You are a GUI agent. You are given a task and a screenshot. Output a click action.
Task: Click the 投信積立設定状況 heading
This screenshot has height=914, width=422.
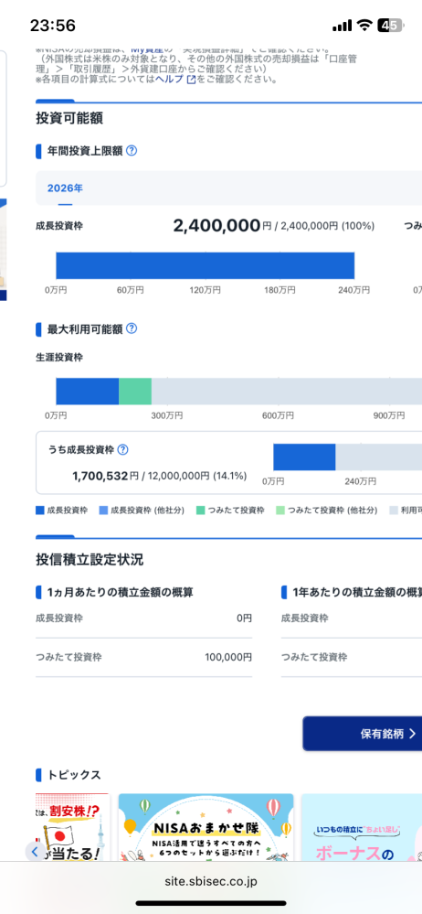[x=90, y=560]
